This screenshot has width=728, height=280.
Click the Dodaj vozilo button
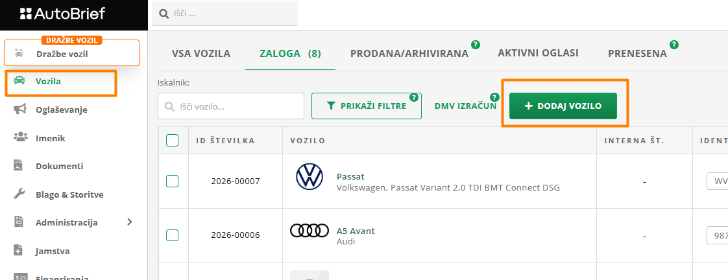click(x=563, y=106)
